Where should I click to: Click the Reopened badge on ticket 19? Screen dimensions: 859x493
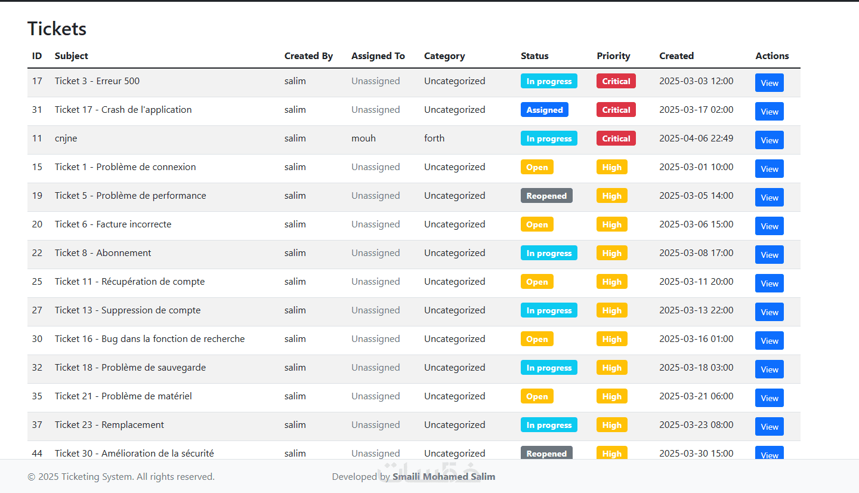pos(546,196)
